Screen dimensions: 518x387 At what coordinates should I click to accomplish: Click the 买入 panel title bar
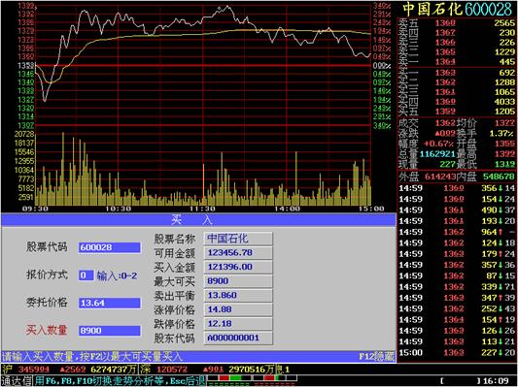[198, 219]
